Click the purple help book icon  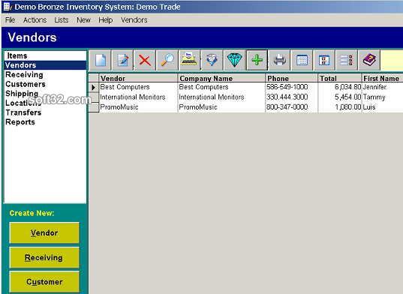(369, 60)
